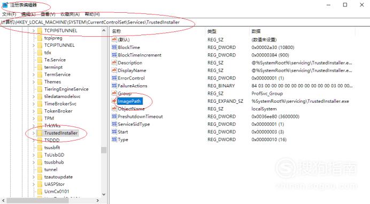Click the DWORD icon beside Type

(x=114, y=140)
